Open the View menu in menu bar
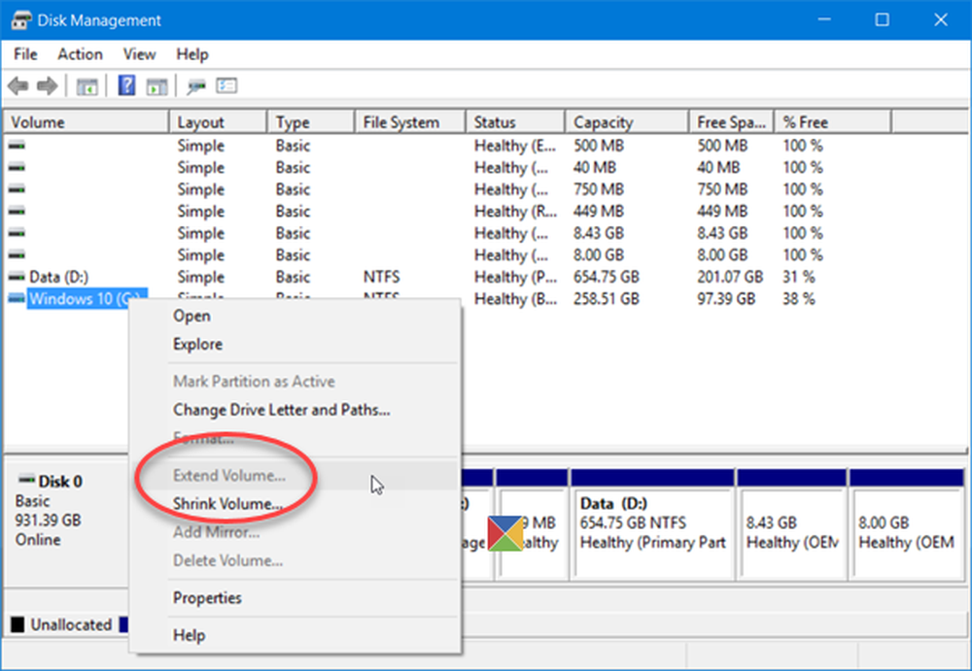Screen dimensions: 972x671 point(139,54)
